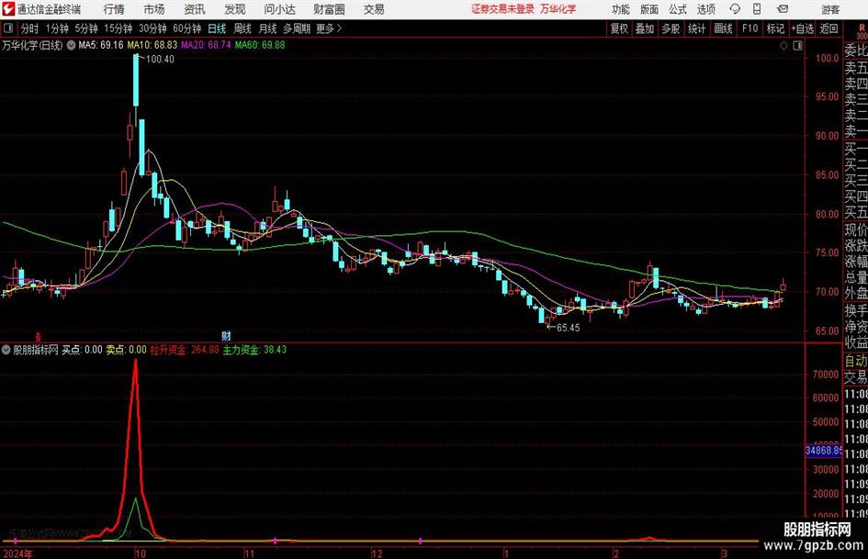Open the mobile phone icon
Image resolution: width=868 pixels, height=559 pixels.
757,9
